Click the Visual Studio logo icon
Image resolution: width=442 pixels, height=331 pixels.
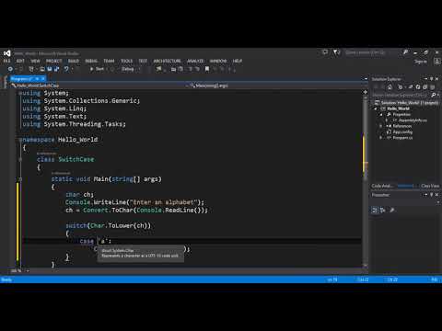coord(6,53)
